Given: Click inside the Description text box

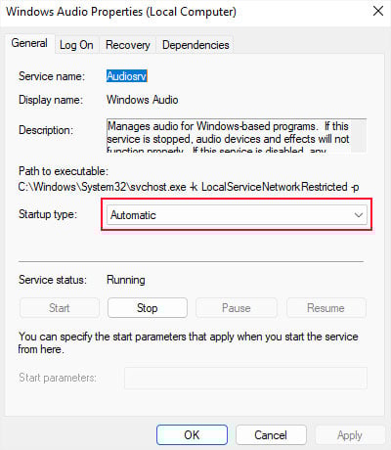Looking at the screenshot, I should click(x=229, y=136).
